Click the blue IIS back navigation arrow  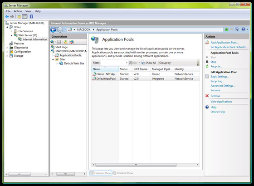[x=53, y=30]
